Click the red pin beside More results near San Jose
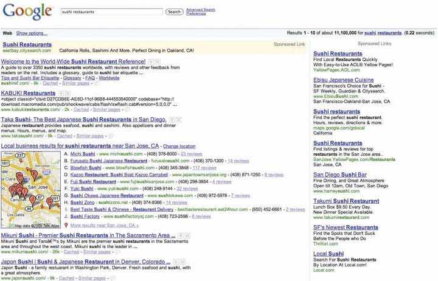This screenshot has height=281, width=438. coord(66,225)
